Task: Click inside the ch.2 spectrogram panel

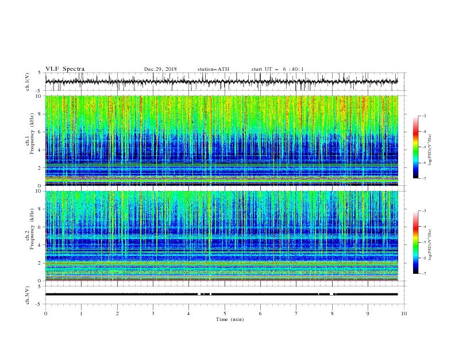Action: [x=221, y=236]
